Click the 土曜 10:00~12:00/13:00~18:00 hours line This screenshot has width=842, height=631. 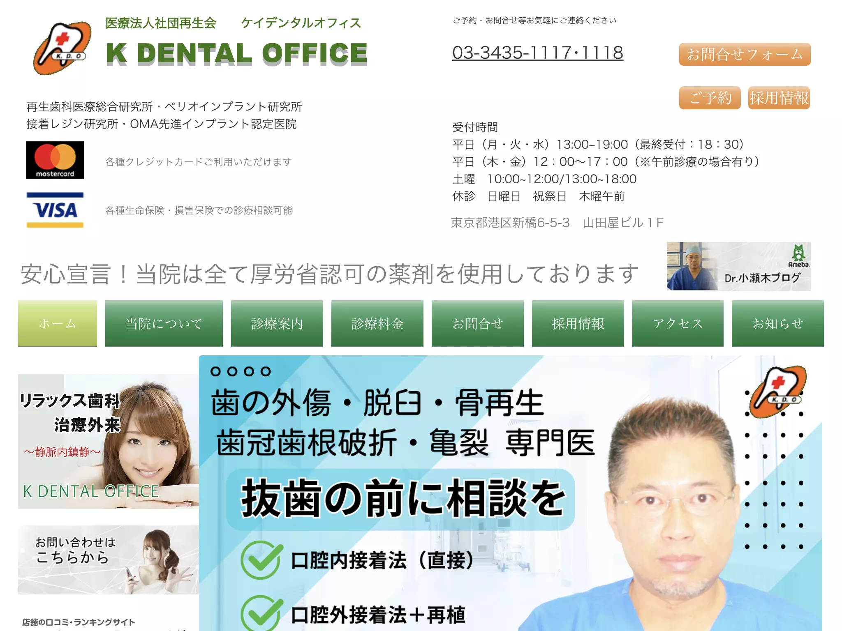click(544, 179)
